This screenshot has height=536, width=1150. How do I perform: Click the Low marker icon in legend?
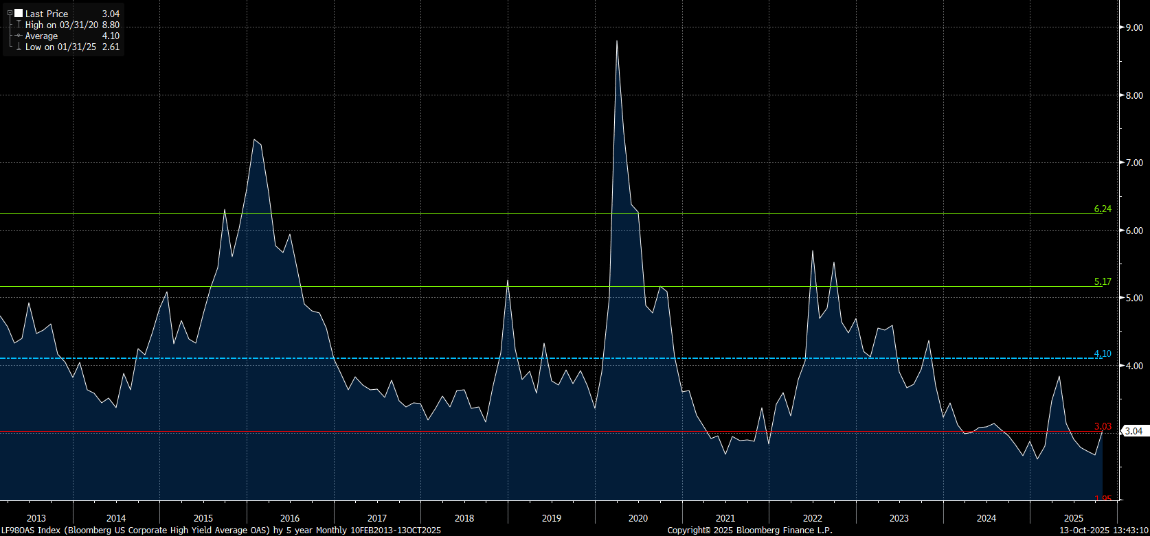[x=19, y=47]
